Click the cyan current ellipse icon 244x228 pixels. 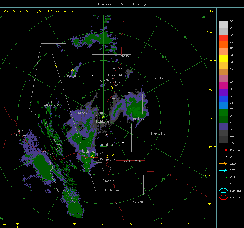pos(223,191)
